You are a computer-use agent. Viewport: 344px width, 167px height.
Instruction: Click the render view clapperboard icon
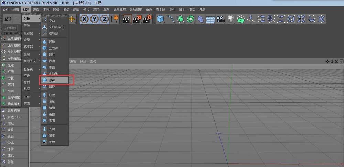127,19
